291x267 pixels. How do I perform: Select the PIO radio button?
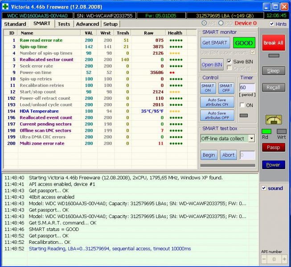221,23
